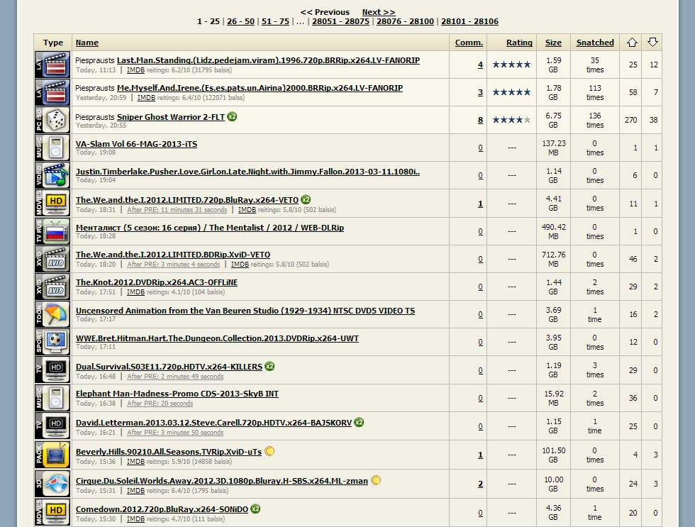Open page range 26 - 50
The image size is (695, 527).
tap(240, 21)
